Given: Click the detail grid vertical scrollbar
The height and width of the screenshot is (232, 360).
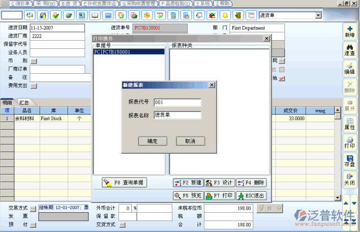Looking at the screenshot, I should (337, 153).
